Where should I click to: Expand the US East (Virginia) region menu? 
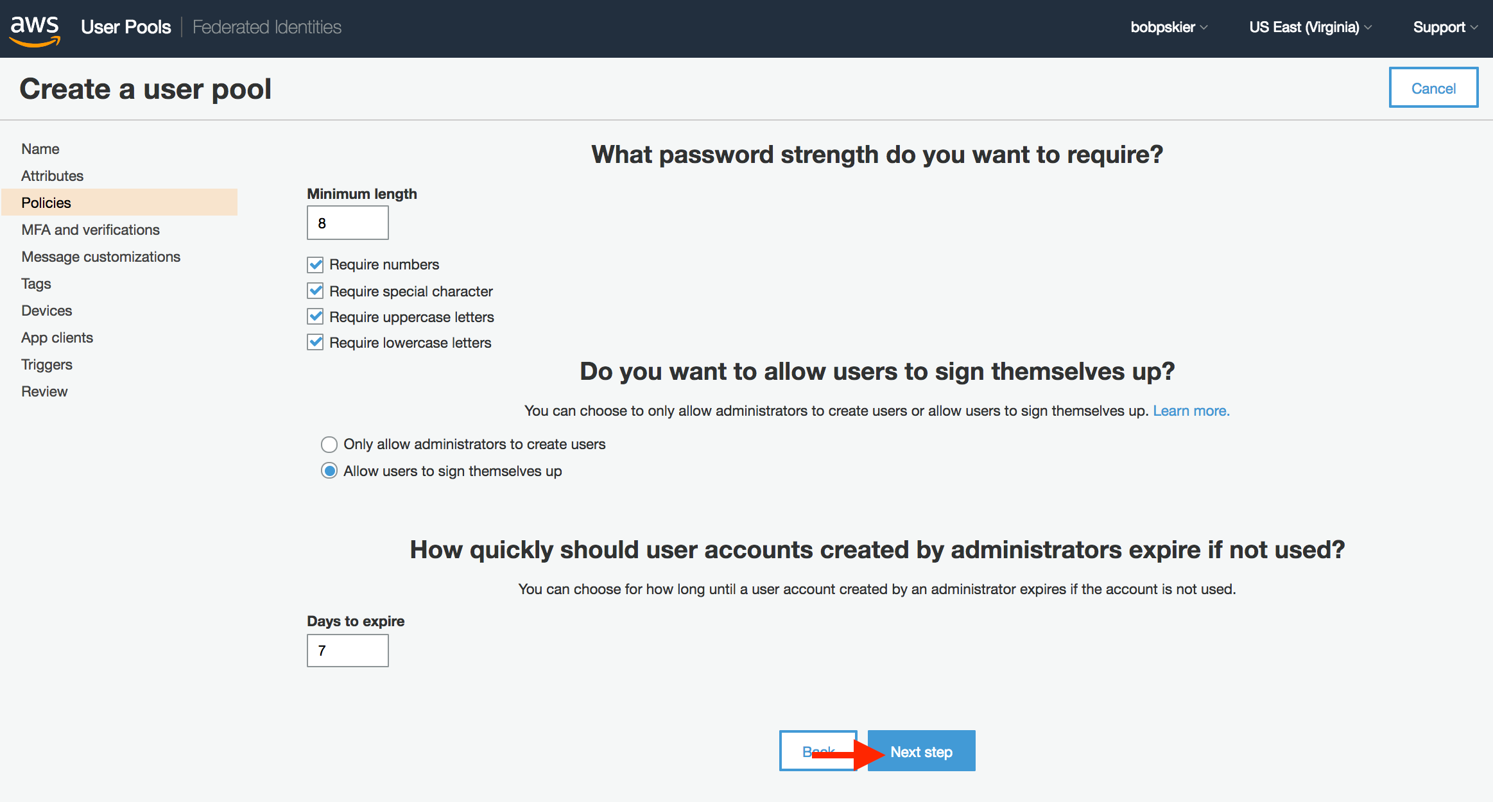point(1310,27)
